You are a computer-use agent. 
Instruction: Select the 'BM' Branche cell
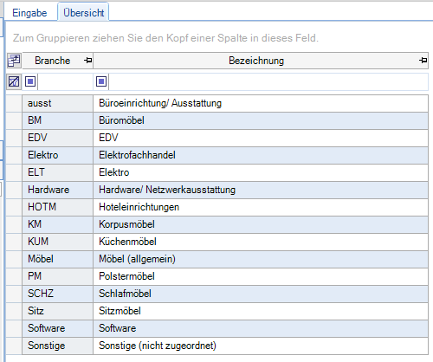coord(58,120)
